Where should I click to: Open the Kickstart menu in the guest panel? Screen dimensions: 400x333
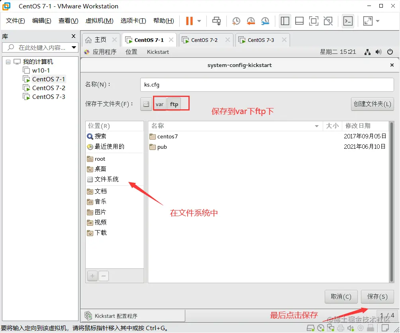[158, 52]
